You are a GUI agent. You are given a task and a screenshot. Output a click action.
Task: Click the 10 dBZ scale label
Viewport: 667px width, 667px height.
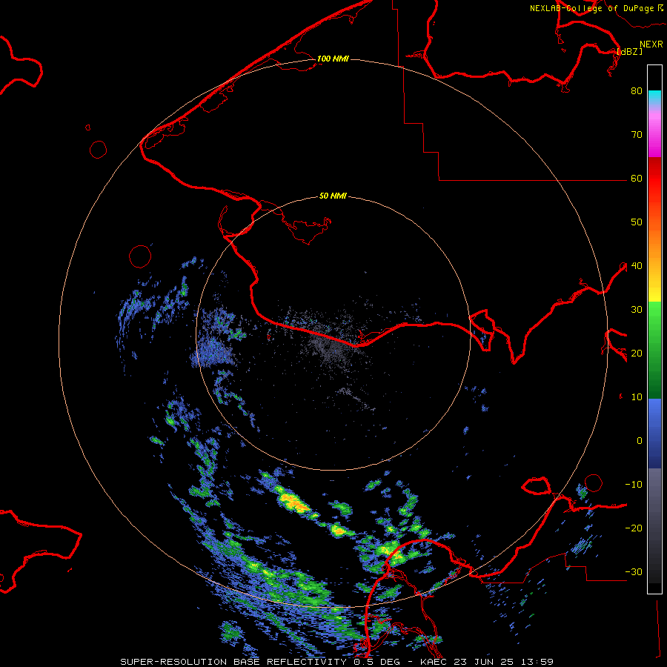[x=637, y=397]
